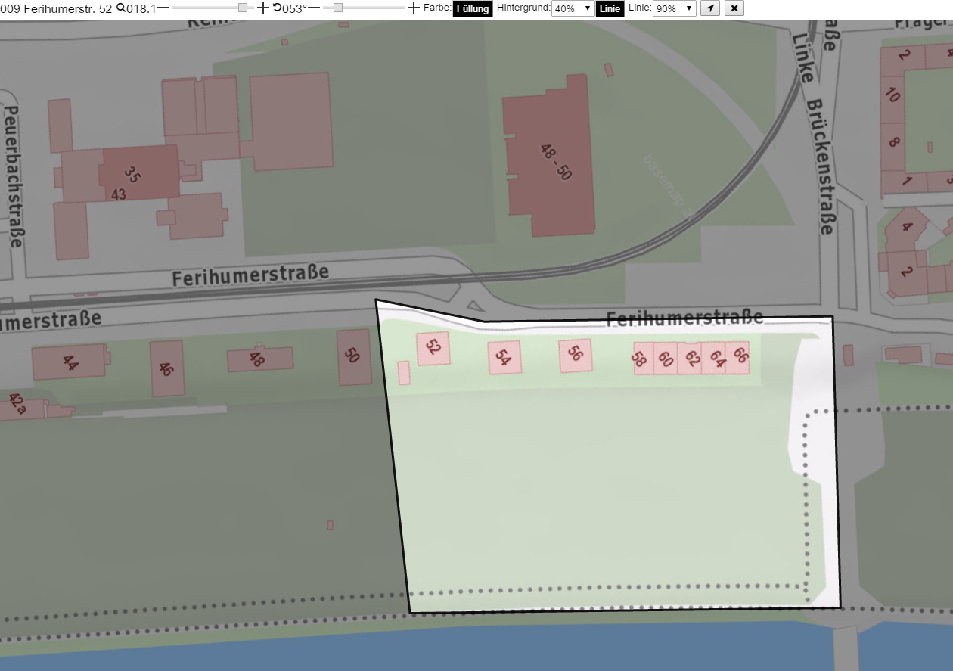953x671 pixels.
Task: Select building number 52 on map
Action: tap(433, 348)
